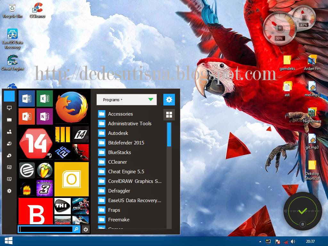Select the mel.mp3 desktop file
This screenshot has height=246, width=328.
(x=312, y=89)
